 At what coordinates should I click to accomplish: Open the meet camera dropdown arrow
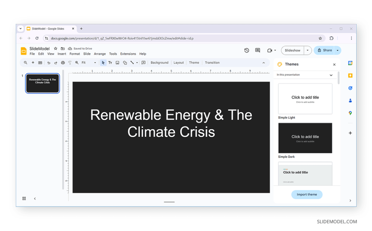tap(275, 51)
